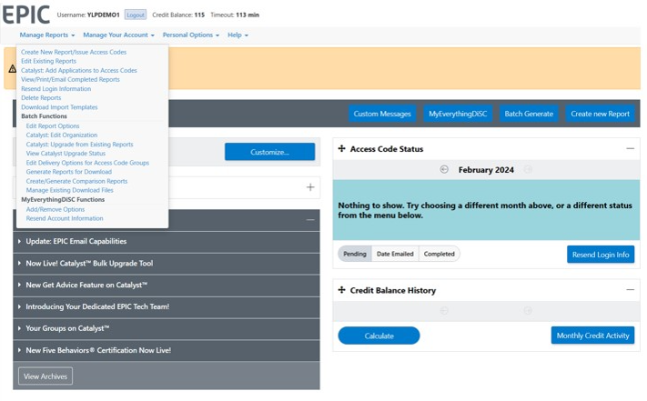This screenshot has height=401, width=647.
Task: Click the Batch Generate button
Action: (x=529, y=115)
